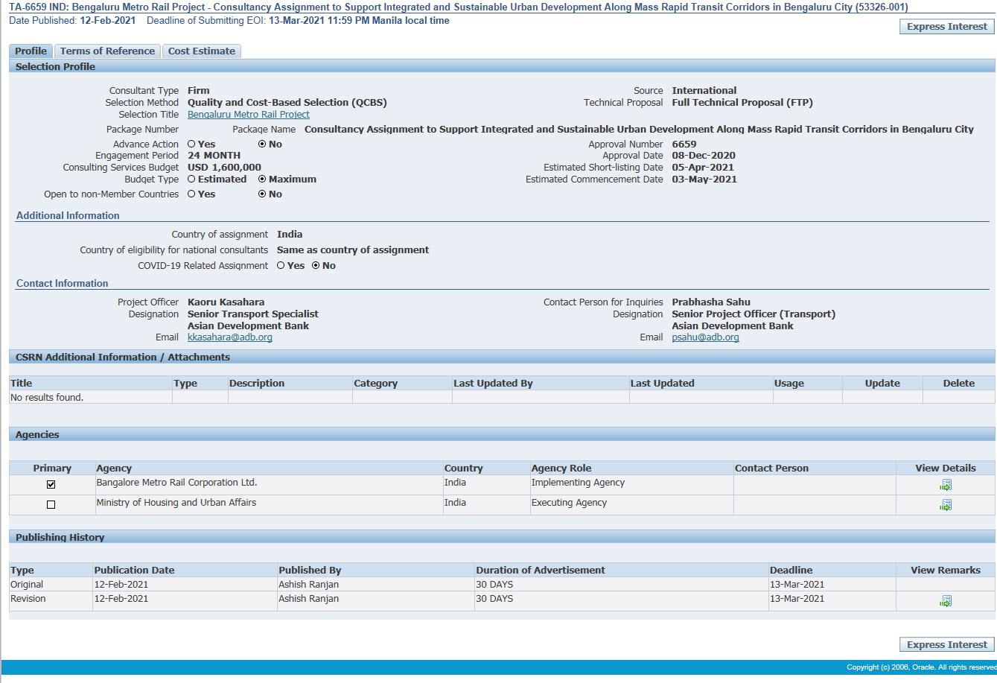Select Yes for Open to non-Member Countries
The width and height of the screenshot is (997, 683).
point(191,194)
